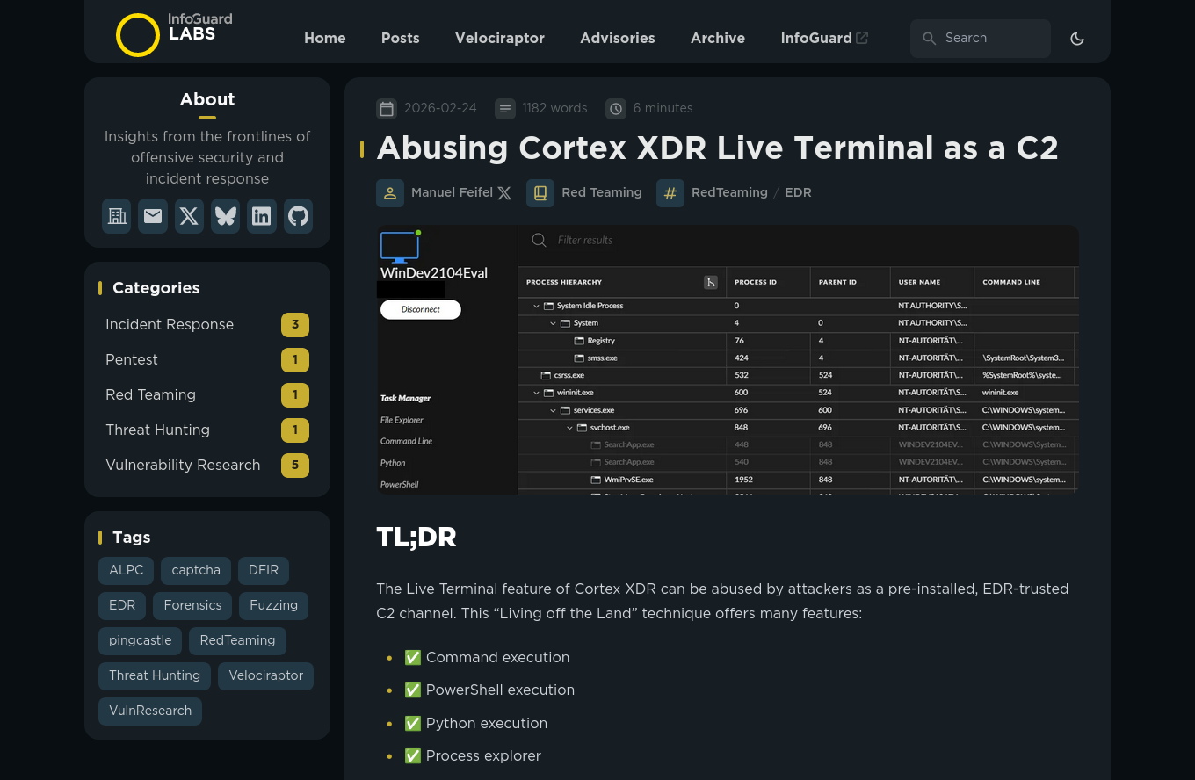Click the RedTeaming hashtag in post meta
1195x780 pixels.
(x=729, y=192)
